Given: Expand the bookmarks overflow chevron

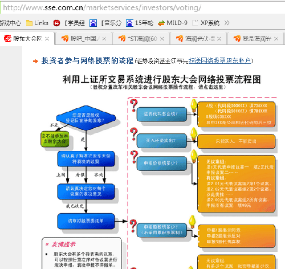Looking at the screenshot, I should 227,23.
